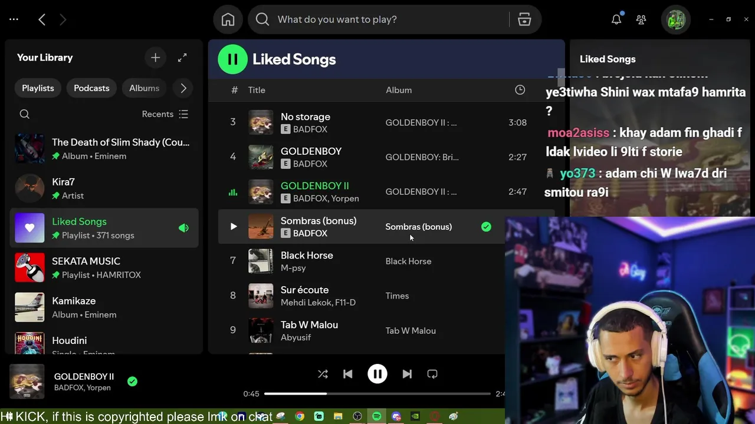Image resolution: width=755 pixels, height=424 pixels.
Task: Open OBS Studio from the taskbar
Action: click(x=357, y=416)
